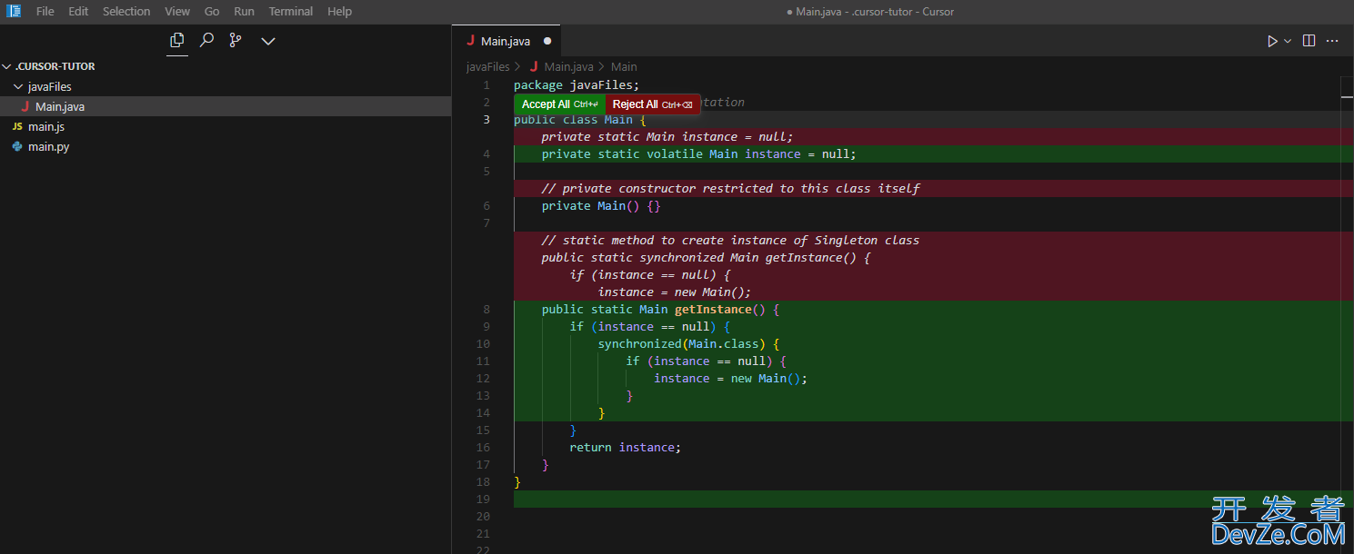1354x554 pixels.
Task: Reject All suggested changes
Action: click(x=653, y=104)
